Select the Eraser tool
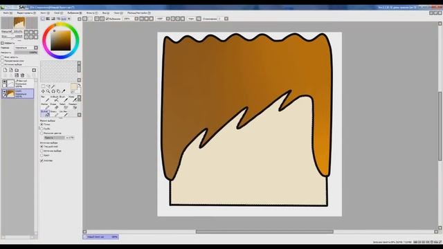Image resolution: width=443 pixels, height=249 pixels. (x=54, y=106)
